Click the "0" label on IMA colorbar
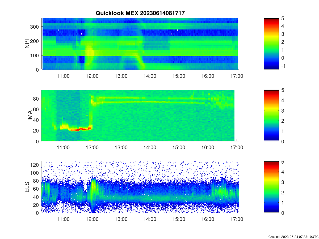The height and width of the screenshot is (239, 319). click(283, 141)
